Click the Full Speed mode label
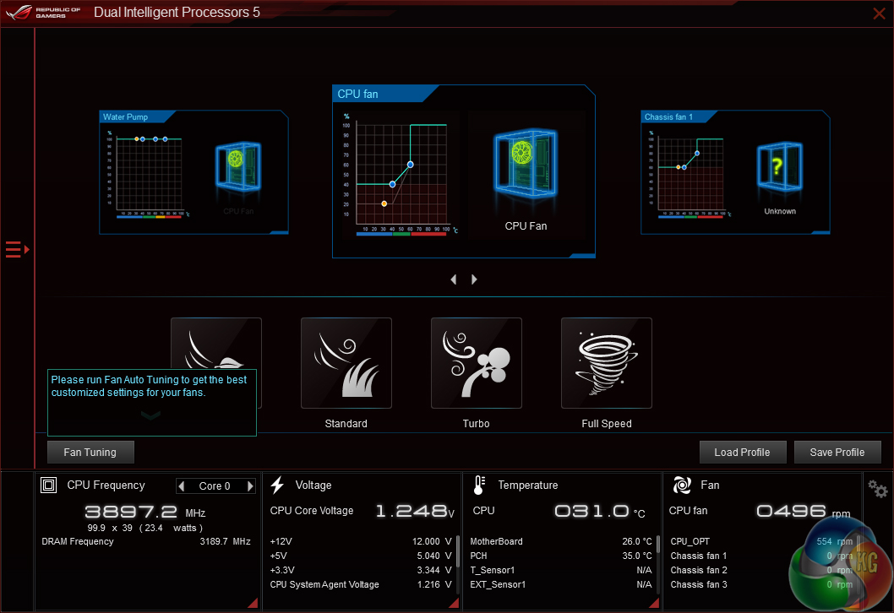The width and height of the screenshot is (894, 613). (x=607, y=423)
